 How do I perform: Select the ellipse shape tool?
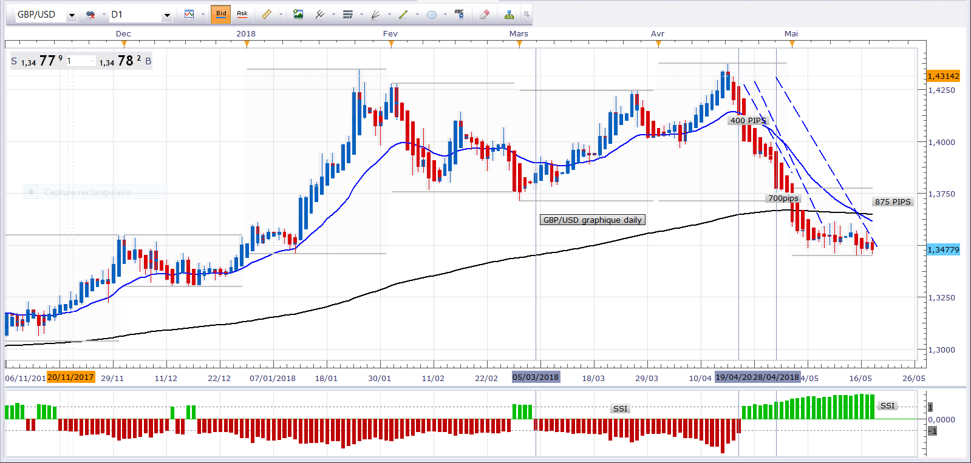tap(432, 14)
